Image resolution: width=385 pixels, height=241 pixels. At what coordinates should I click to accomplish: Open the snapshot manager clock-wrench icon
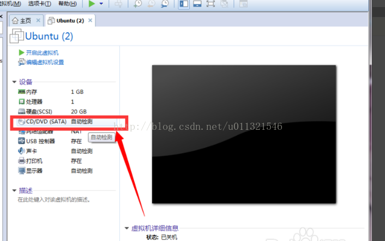(165, 4)
